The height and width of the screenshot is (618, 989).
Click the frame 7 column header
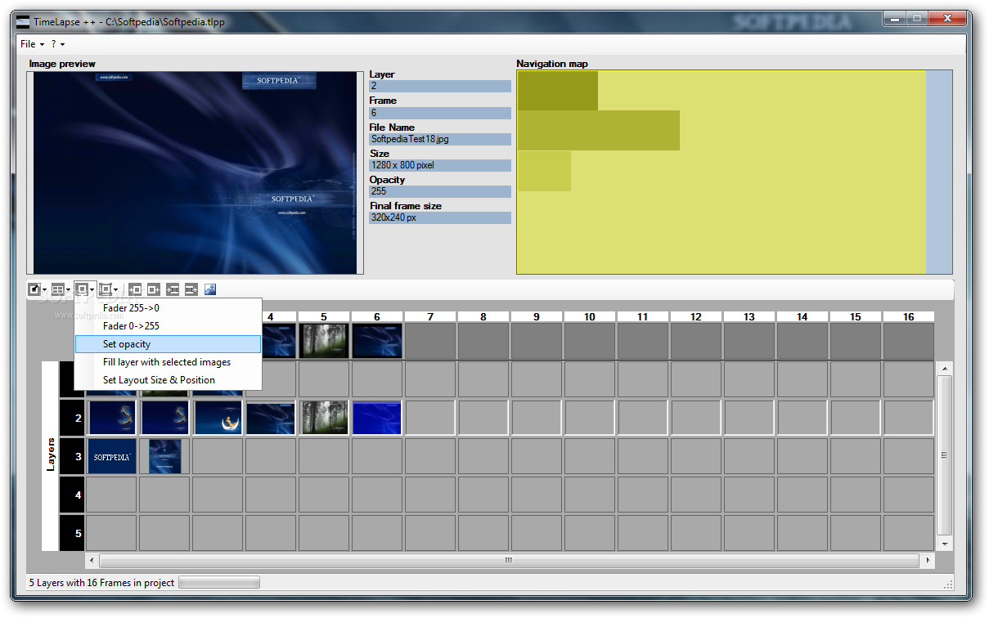click(x=430, y=316)
